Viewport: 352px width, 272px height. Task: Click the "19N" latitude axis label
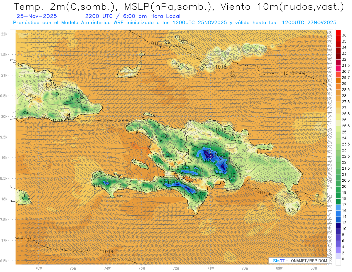point(5,158)
